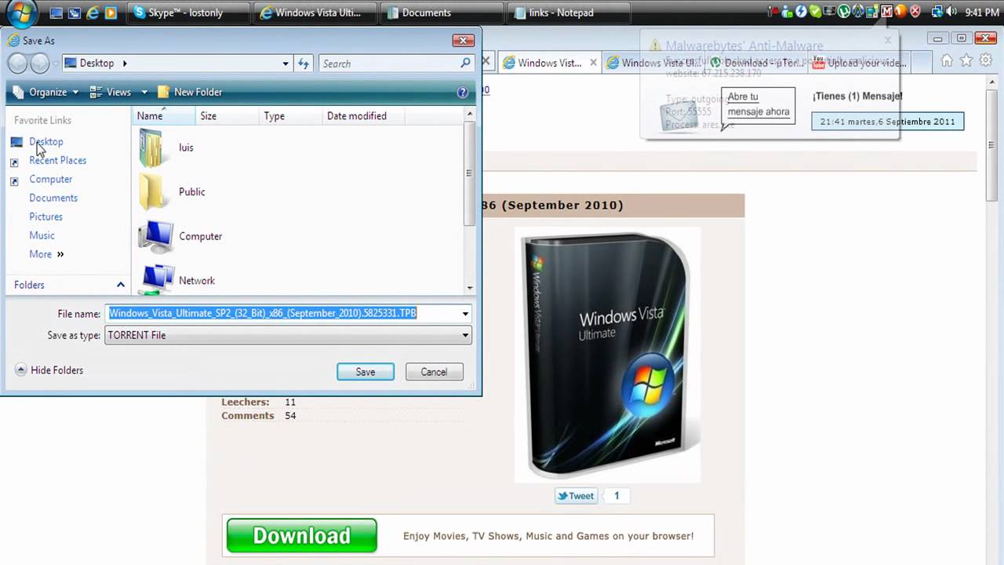1004x565 pixels.
Task: Click the Save As forward arrow
Action: pos(38,64)
